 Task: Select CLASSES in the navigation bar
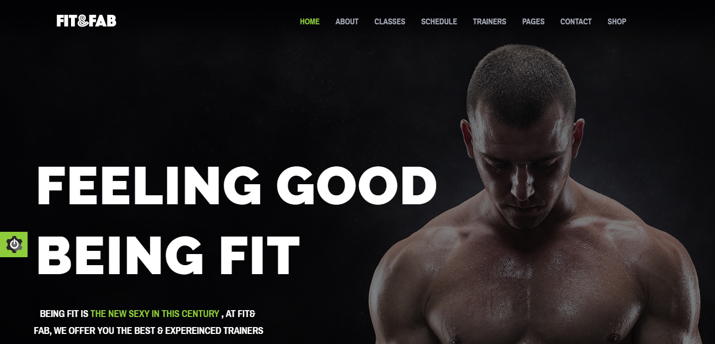[x=390, y=22]
